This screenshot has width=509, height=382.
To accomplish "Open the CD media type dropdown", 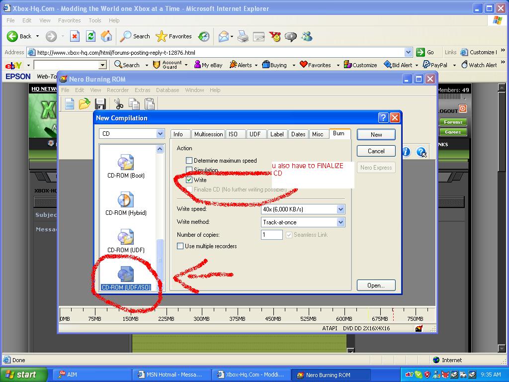I will point(160,133).
